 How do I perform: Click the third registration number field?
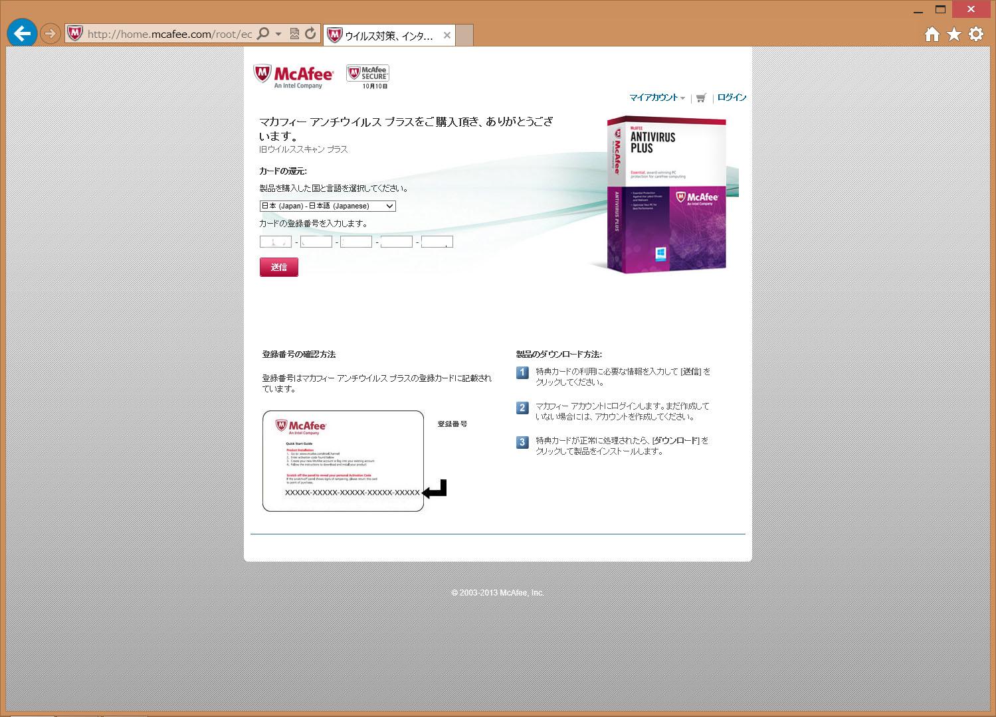(x=356, y=242)
